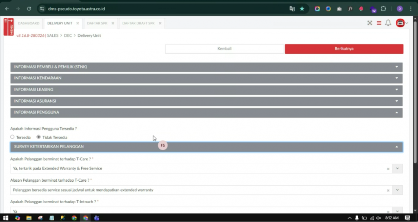Expand Informasi Pembeli & Pemilik (STNK) section
Screen dimensions: 418x222
point(206,67)
